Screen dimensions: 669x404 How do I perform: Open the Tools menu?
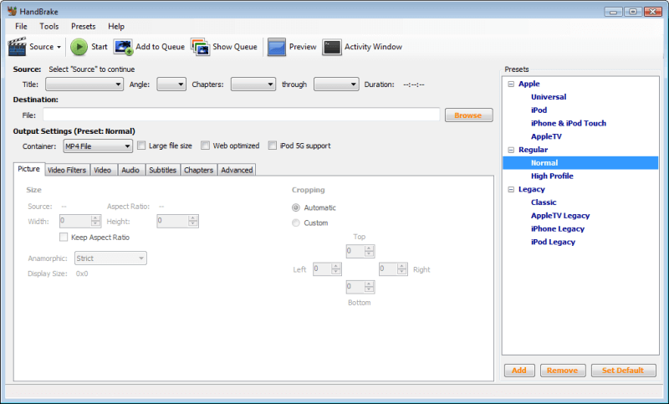coord(49,27)
